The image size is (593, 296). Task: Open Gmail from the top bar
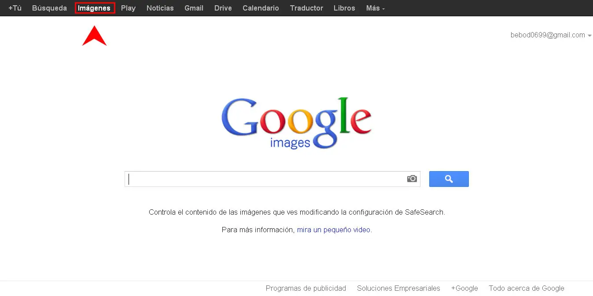pyautogui.click(x=194, y=8)
